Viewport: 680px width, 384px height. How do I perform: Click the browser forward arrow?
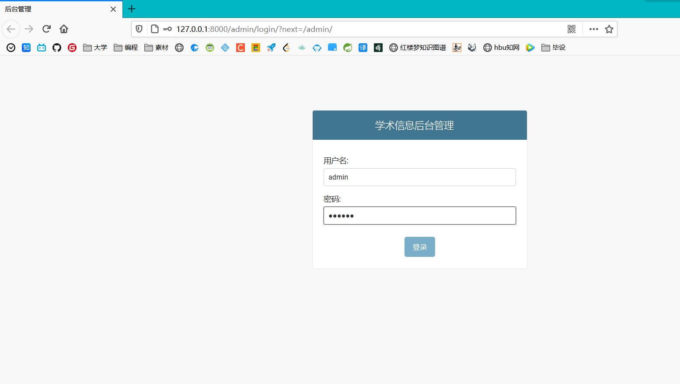tap(29, 29)
